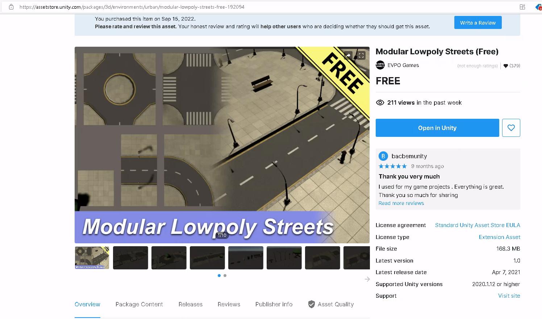Screen dimensions: 542x319
Task: Click the EVPO Games publisher logo
Action: point(380,65)
